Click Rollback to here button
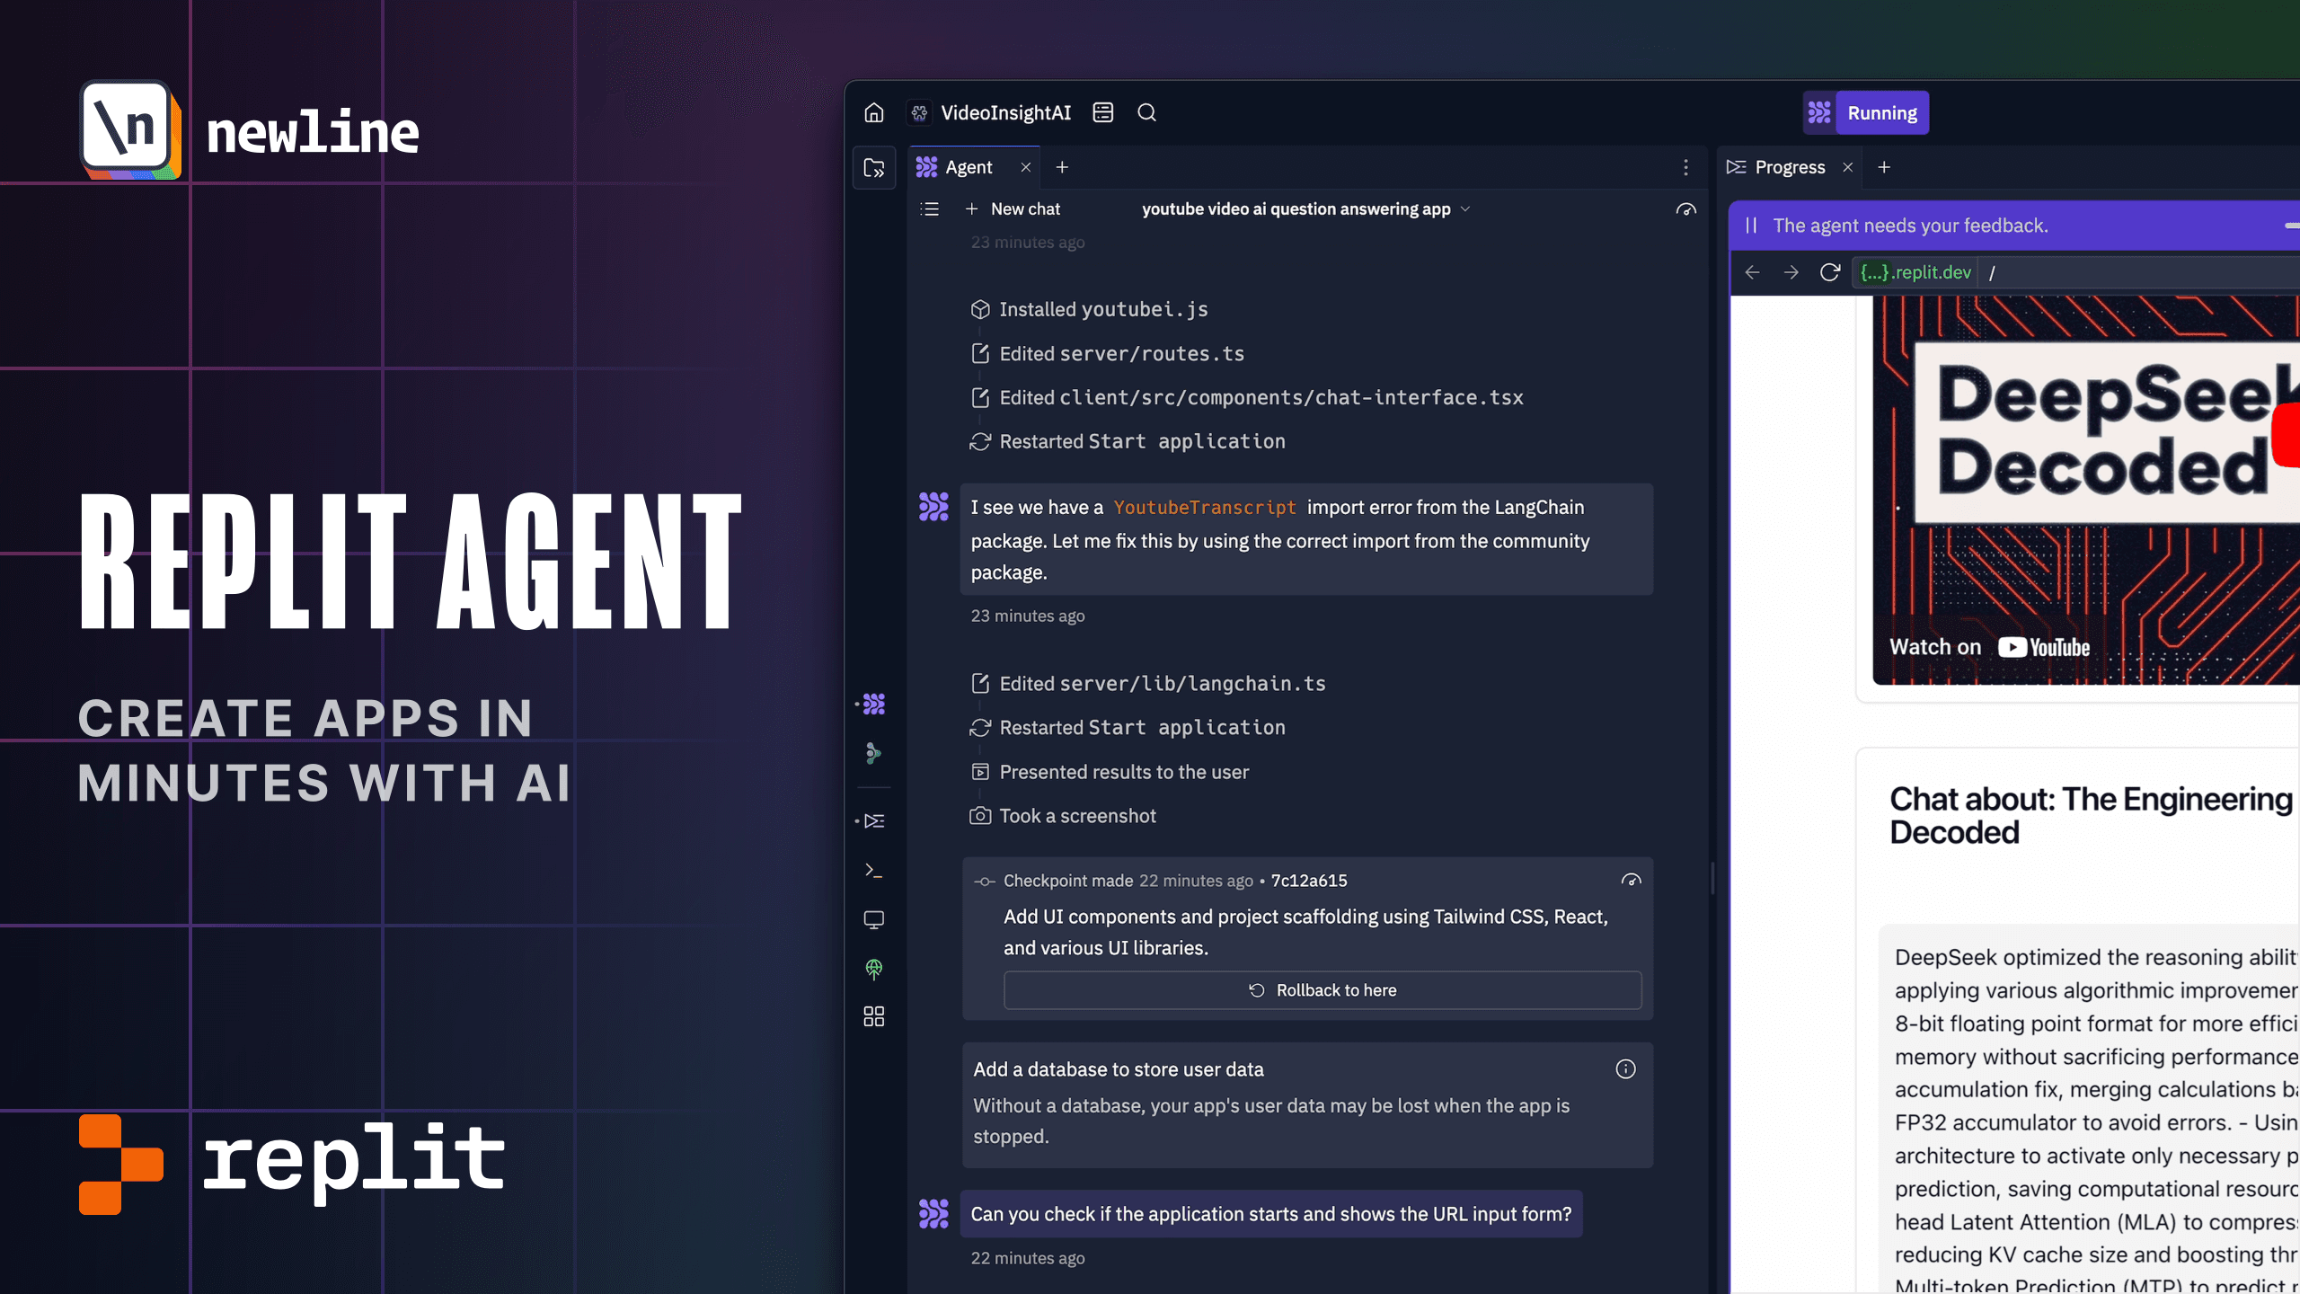Viewport: 2300px width, 1294px height. click(1322, 990)
